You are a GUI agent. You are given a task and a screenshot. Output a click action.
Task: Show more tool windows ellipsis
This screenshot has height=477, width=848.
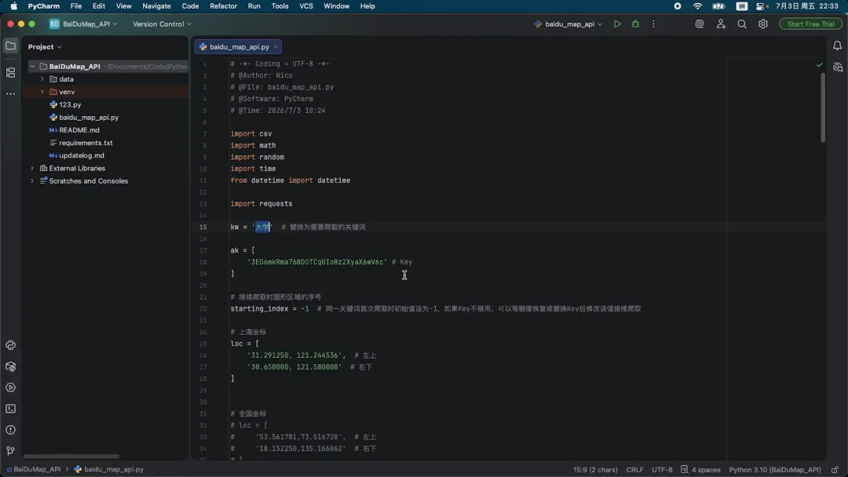pyautogui.click(x=10, y=93)
